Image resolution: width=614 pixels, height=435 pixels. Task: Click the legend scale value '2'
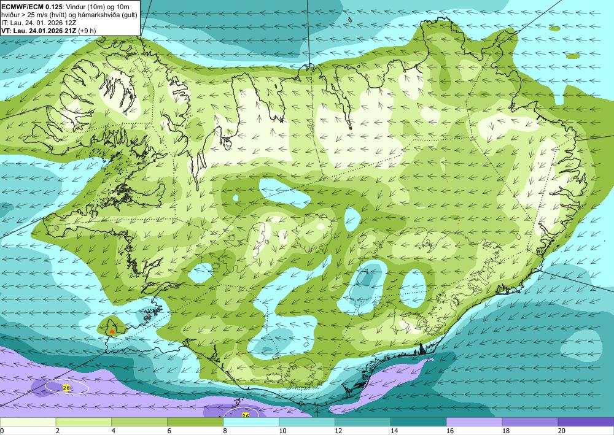tap(58, 431)
